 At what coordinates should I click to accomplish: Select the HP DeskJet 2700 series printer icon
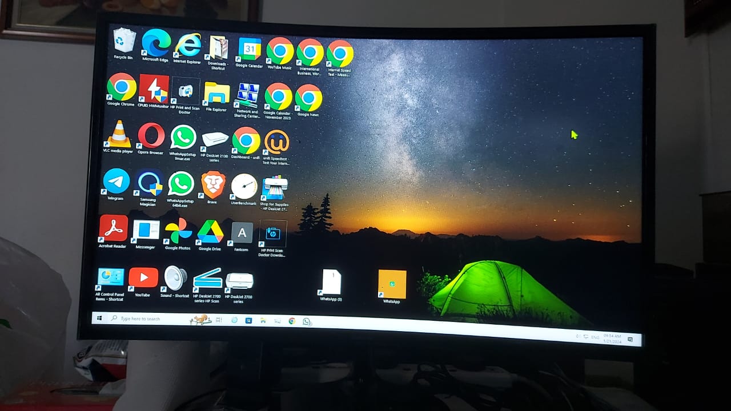tap(239, 287)
